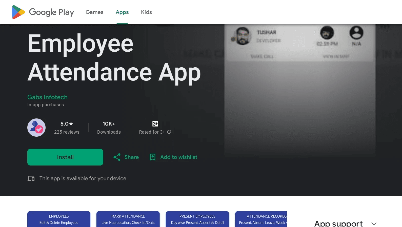Screen dimensions: 402x227
Task: Open Rated for 3+ info icon
Action: [169, 132]
